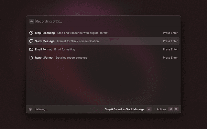Image resolution: width=207 pixels, height=129 pixels.
Task: Click Press Enter on Email Format row
Action: (170, 50)
